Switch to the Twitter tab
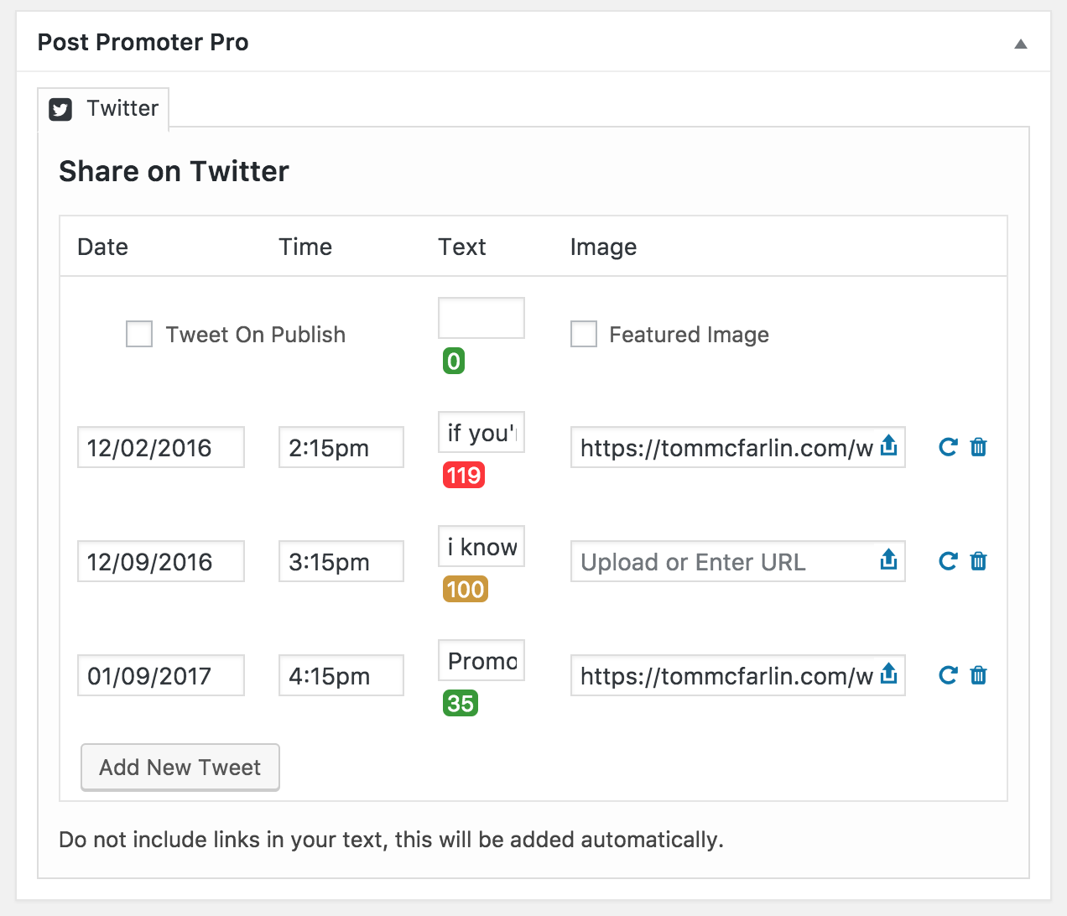1067x916 pixels. (122, 108)
